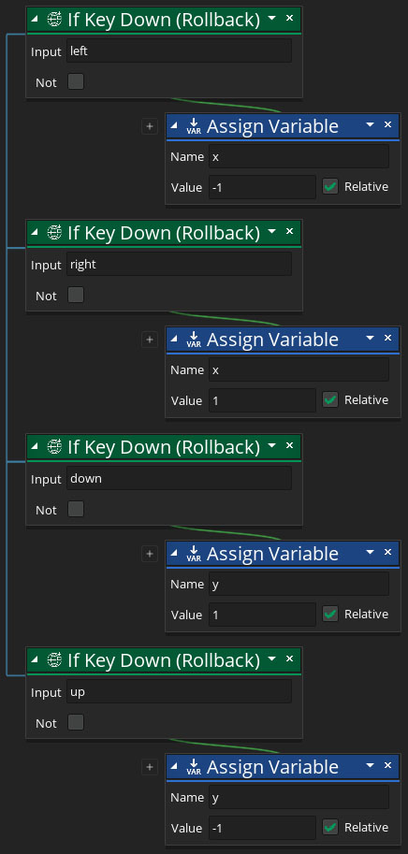Viewport: 408px width, 854px height.
Task: Open dropdown arrow on first Assign Variable header
Action: (x=371, y=125)
